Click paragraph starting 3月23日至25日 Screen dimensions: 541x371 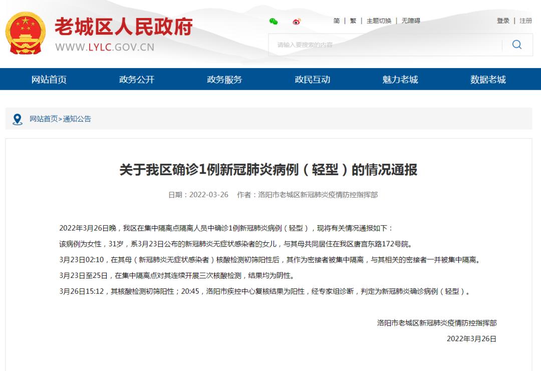click(177, 276)
